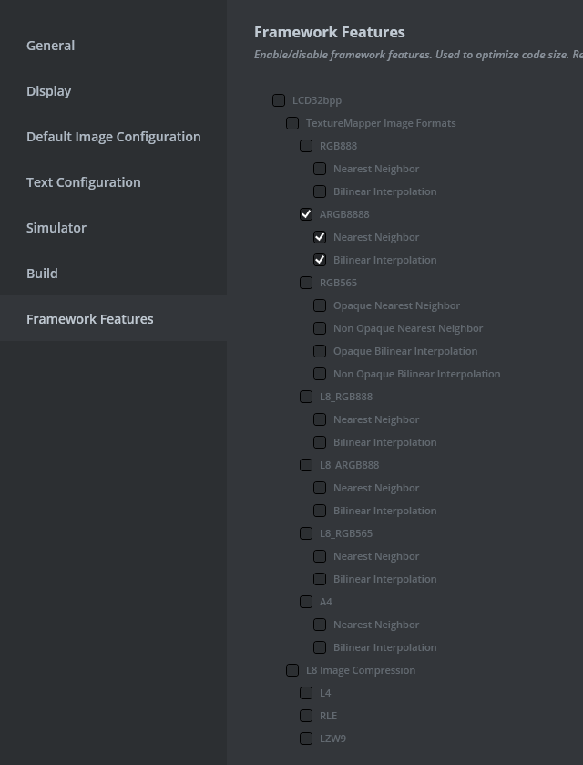Go to Text Configuration settings
This screenshot has width=583, height=765.
pyautogui.click(x=84, y=182)
